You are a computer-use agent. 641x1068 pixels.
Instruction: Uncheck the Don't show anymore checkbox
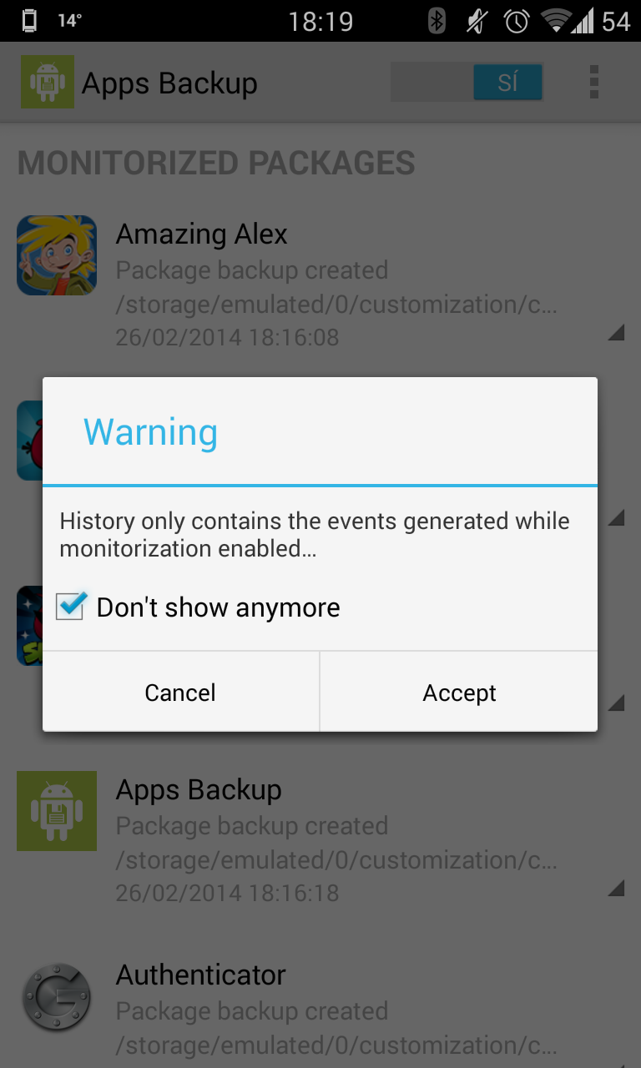tap(70, 606)
